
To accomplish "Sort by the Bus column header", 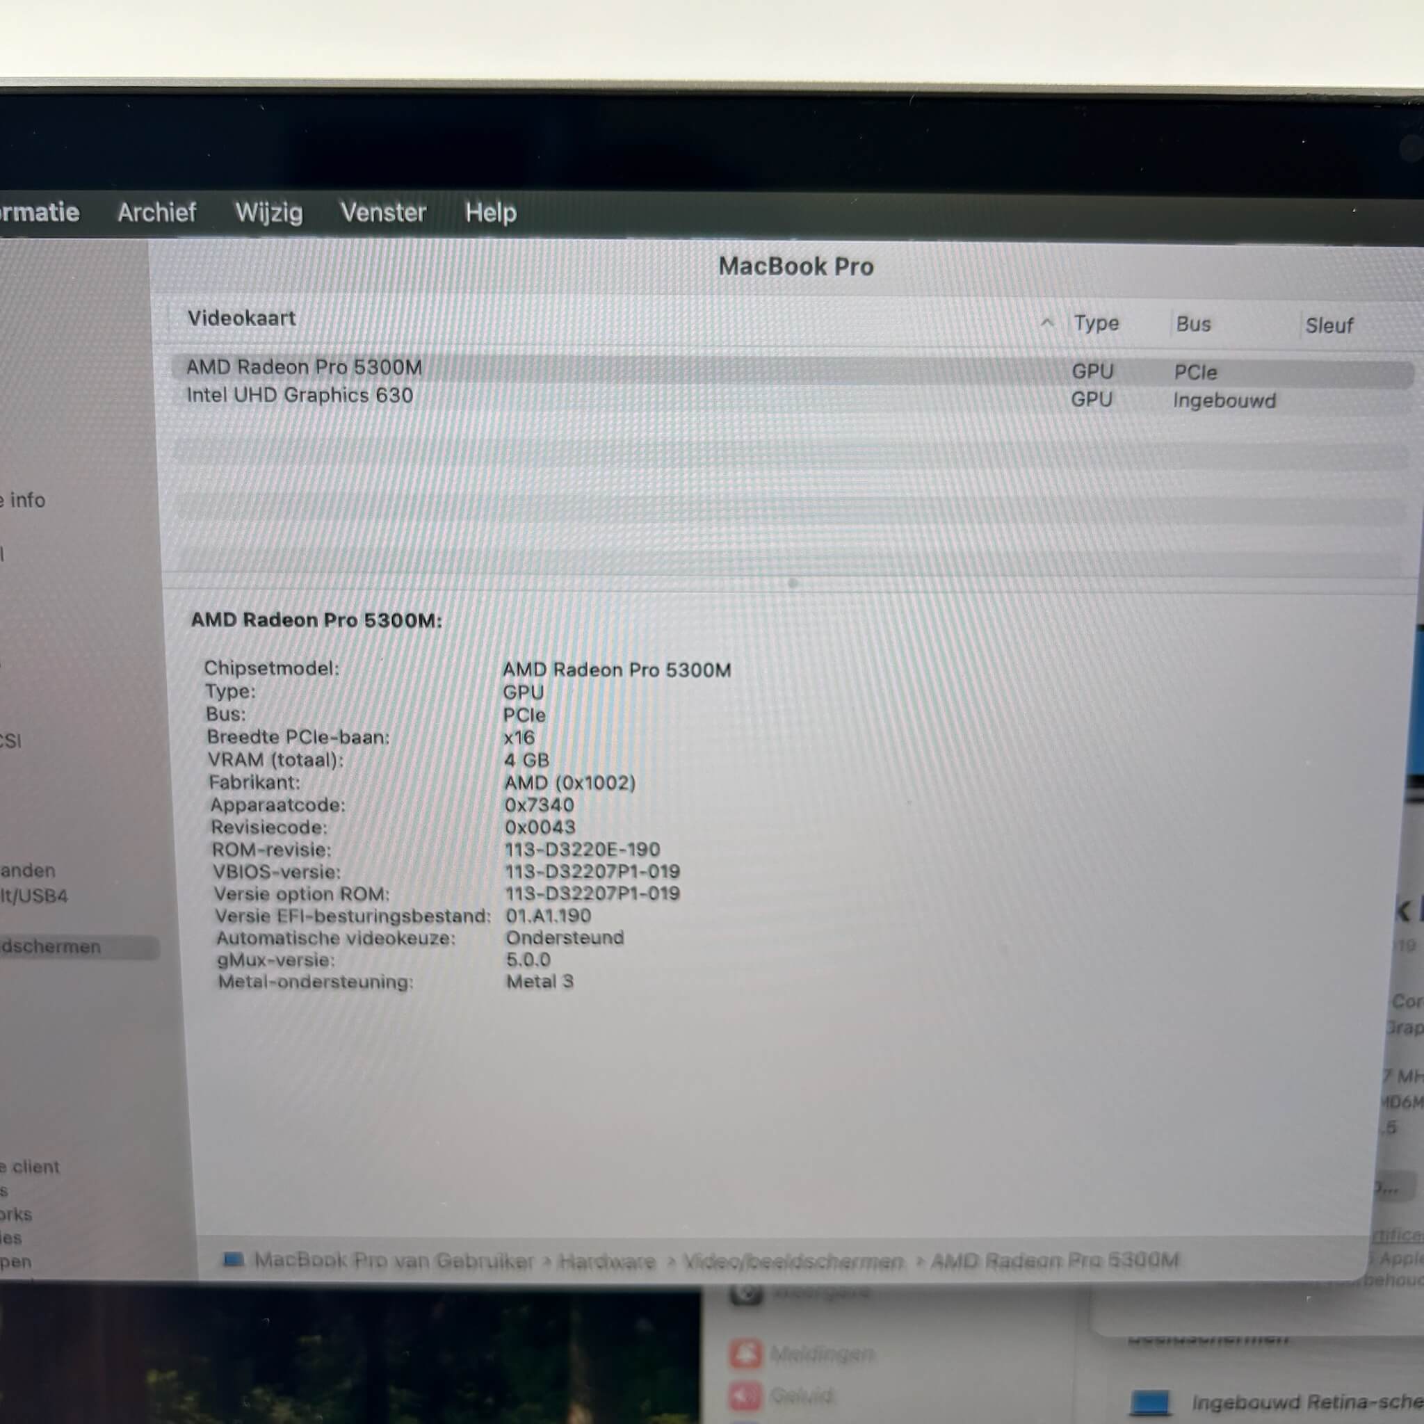I will point(1192,323).
